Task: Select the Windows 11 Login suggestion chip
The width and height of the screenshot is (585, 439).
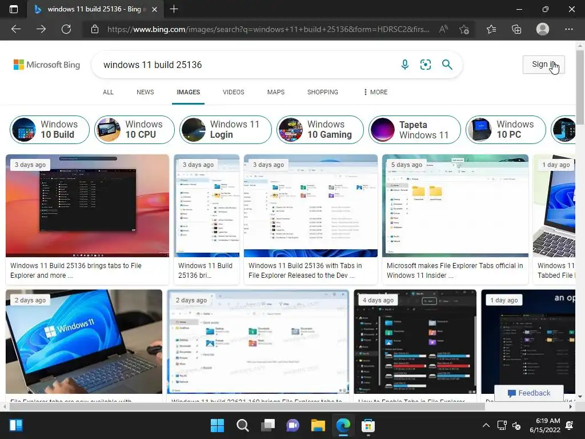Action: click(x=225, y=130)
